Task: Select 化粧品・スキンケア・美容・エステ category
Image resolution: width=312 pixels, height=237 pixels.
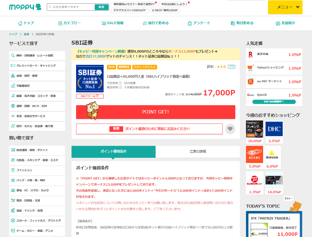Action: click(x=37, y=160)
